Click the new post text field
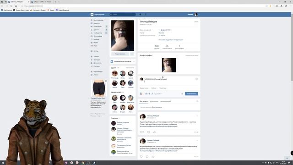Image resolution: width=293 pixels, height=165 pixels. tap(169, 81)
